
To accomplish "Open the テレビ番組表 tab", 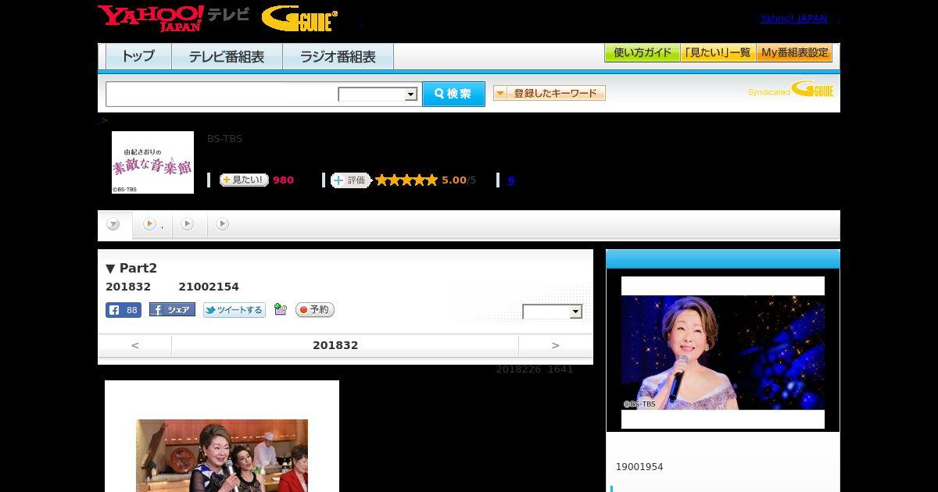I will [x=227, y=57].
